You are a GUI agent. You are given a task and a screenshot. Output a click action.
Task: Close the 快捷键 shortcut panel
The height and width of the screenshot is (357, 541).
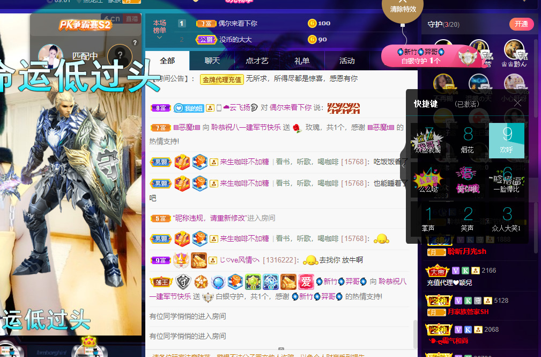coord(517,103)
